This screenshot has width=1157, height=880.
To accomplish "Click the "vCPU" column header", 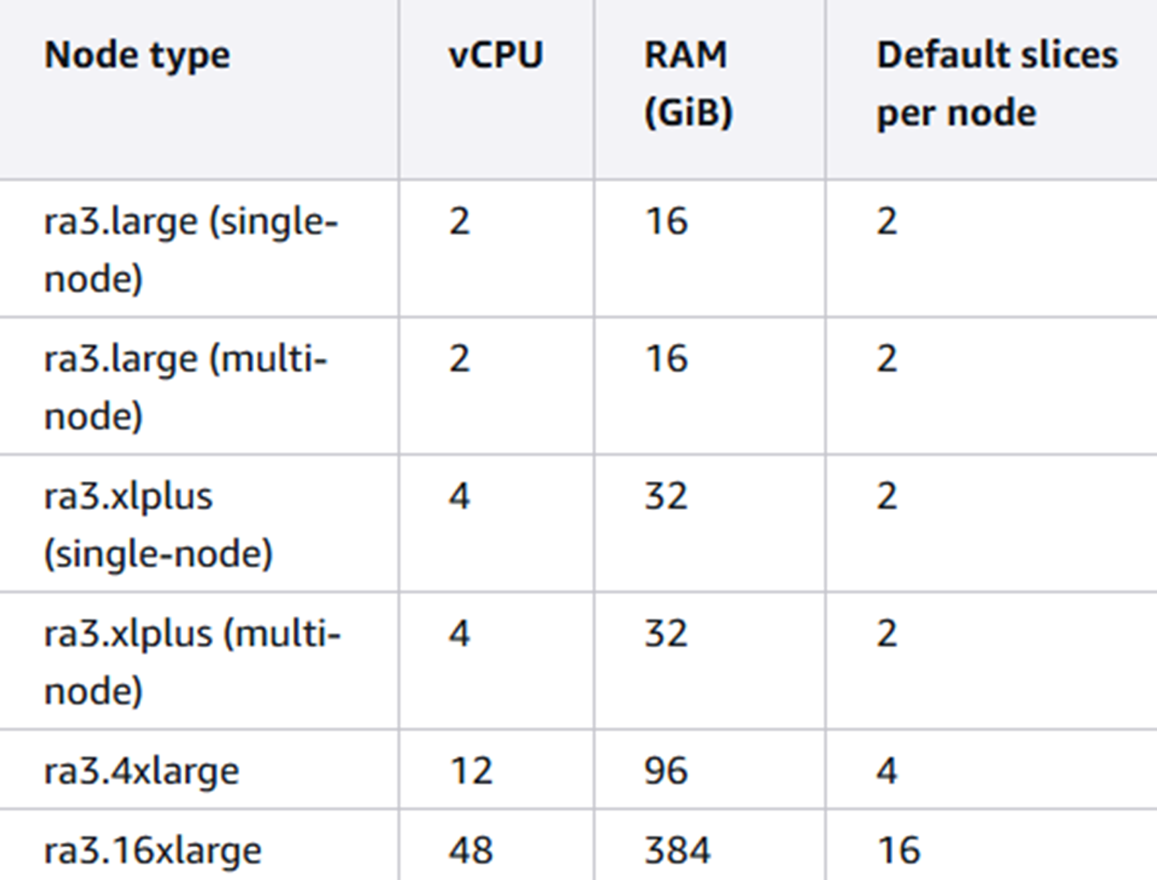I will coord(495,55).
